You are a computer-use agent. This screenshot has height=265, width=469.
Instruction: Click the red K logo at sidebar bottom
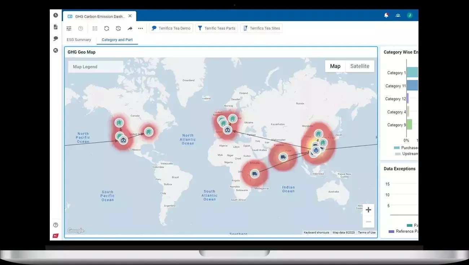click(x=56, y=236)
